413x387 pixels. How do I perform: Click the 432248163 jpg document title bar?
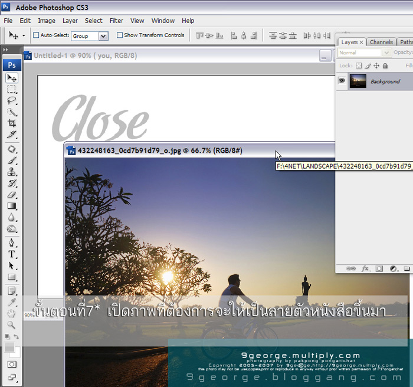click(199, 150)
